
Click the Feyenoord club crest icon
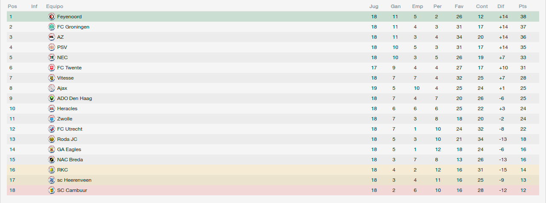[x=52, y=17]
